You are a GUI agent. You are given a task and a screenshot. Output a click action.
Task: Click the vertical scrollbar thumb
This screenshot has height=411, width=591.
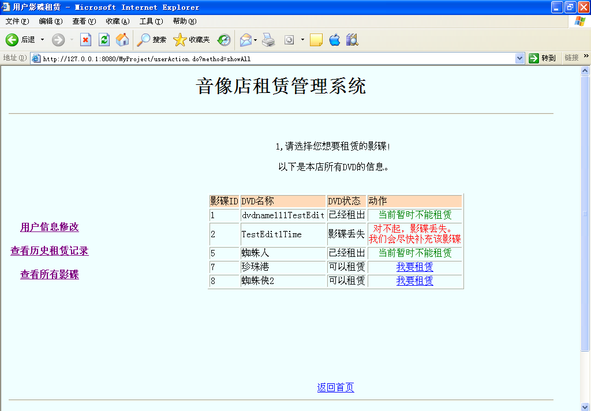(x=585, y=214)
